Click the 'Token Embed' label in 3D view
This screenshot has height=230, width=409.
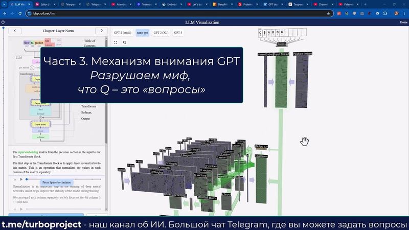tap(265, 55)
